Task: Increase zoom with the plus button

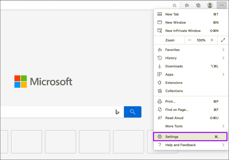Action: click(x=212, y=40)
